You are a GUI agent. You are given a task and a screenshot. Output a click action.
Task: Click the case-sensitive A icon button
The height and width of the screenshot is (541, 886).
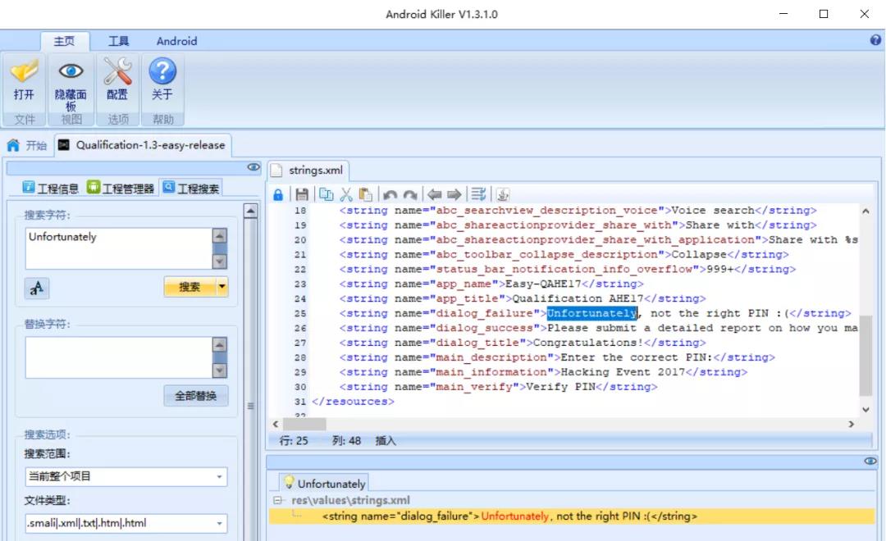37,288
